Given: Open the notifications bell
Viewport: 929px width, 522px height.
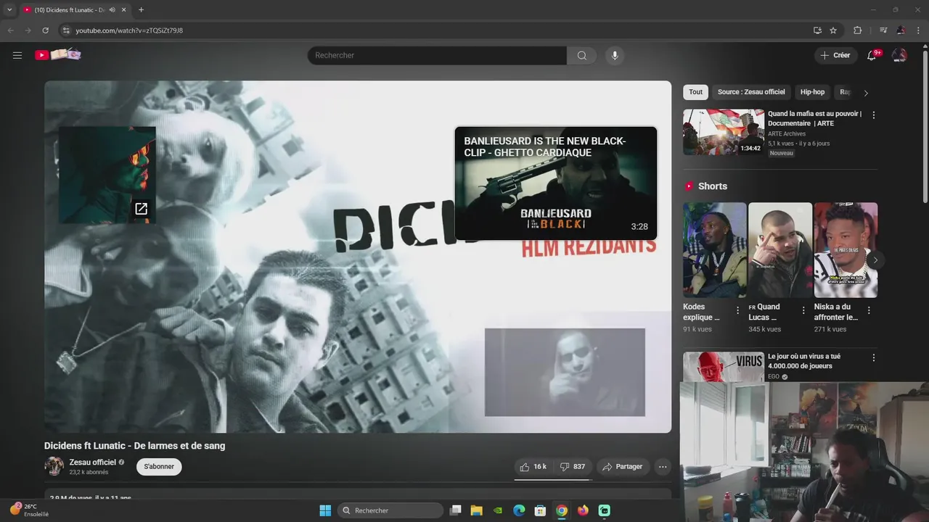Looking at the screenshot, I should [872, 55].
